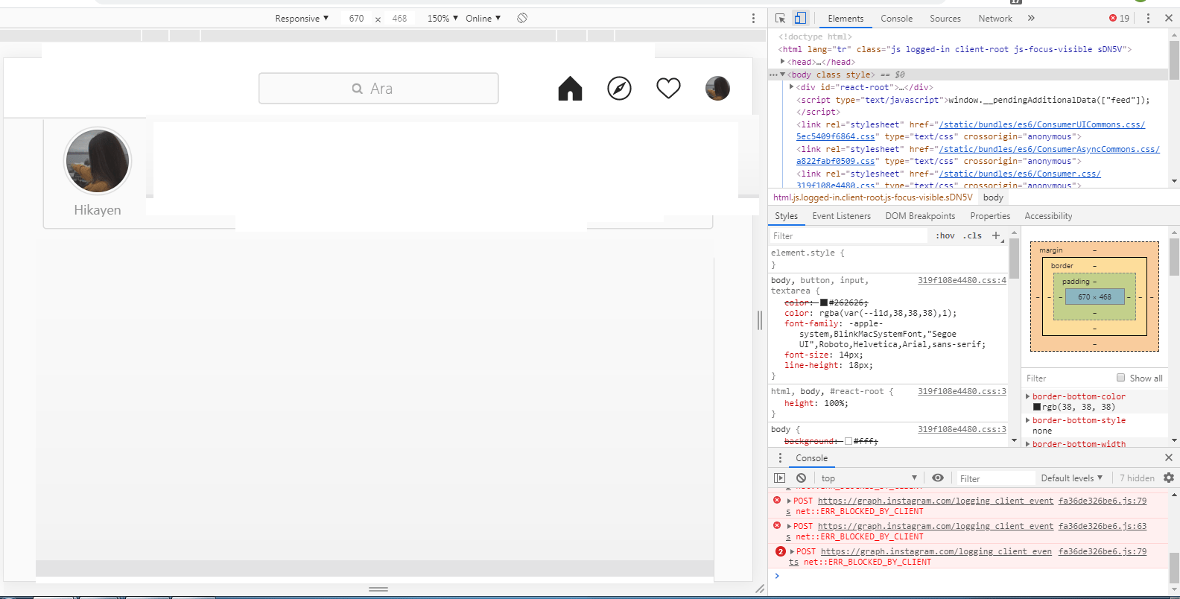Focus the styles Filter field
Image resolution: width=1180 pixels, height=599 pixels.
point(849,236)
